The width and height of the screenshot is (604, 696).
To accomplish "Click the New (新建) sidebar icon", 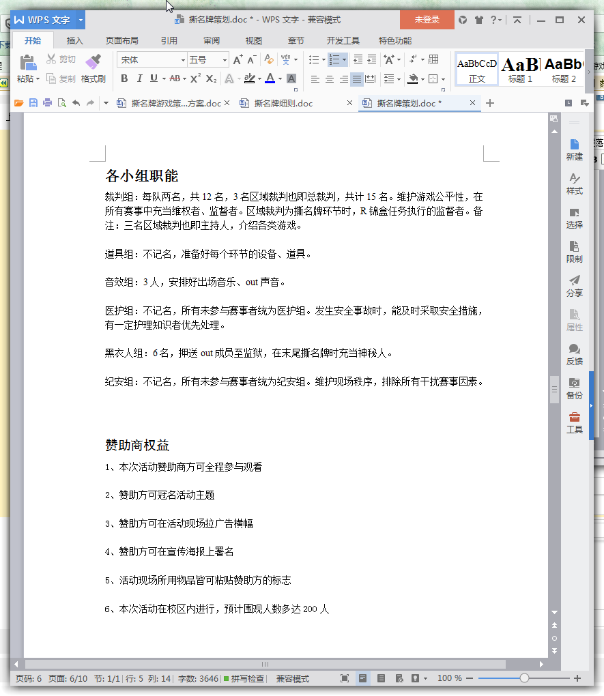I will 574,149.
